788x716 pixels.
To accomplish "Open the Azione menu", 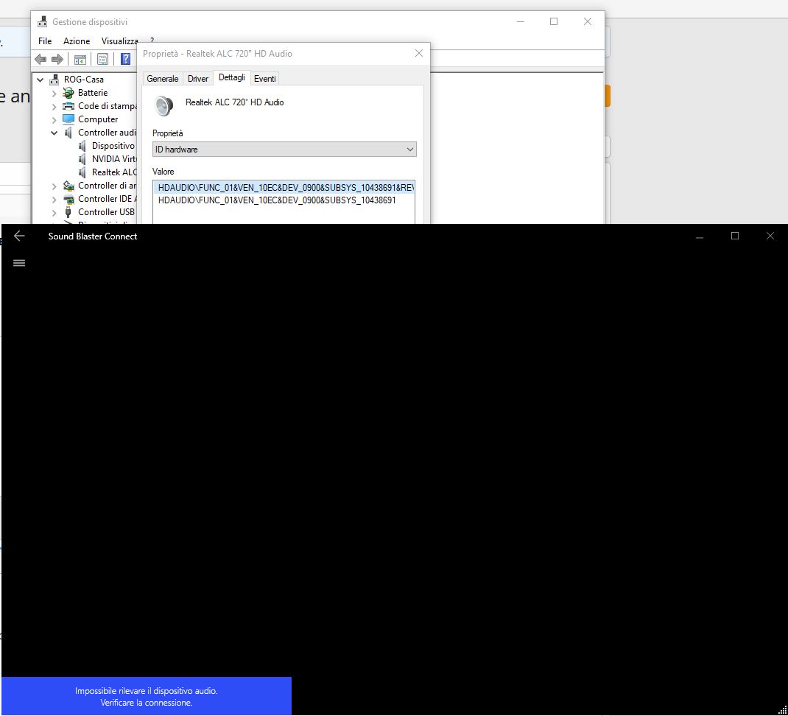I will point(77,41).
